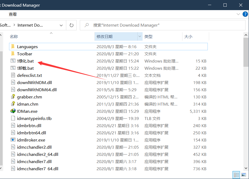Click the 5,331 KB size value
The width and height of the screenshot is (249, 179).
pos(198,111)
